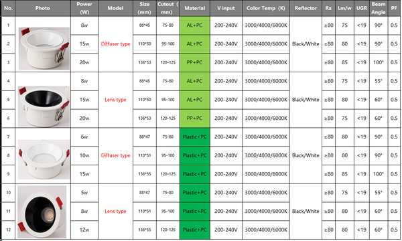Select the "136*55" size cell in row 9

point(145,174)
